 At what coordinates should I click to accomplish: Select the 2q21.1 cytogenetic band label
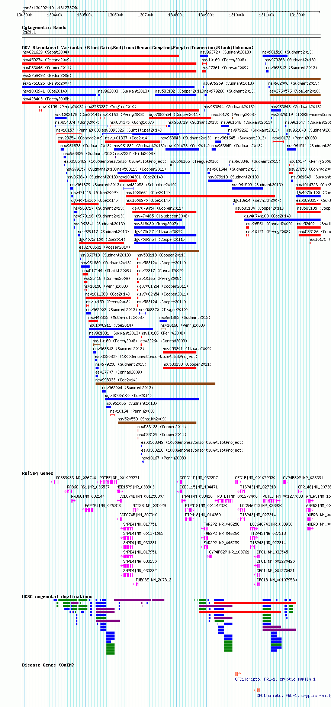click(x=29, y=32)
